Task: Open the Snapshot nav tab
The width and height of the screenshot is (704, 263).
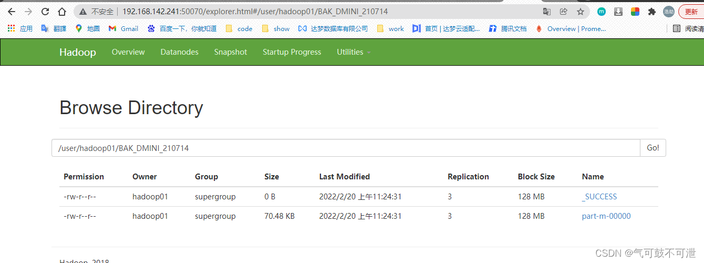Action: pos(231,52)
